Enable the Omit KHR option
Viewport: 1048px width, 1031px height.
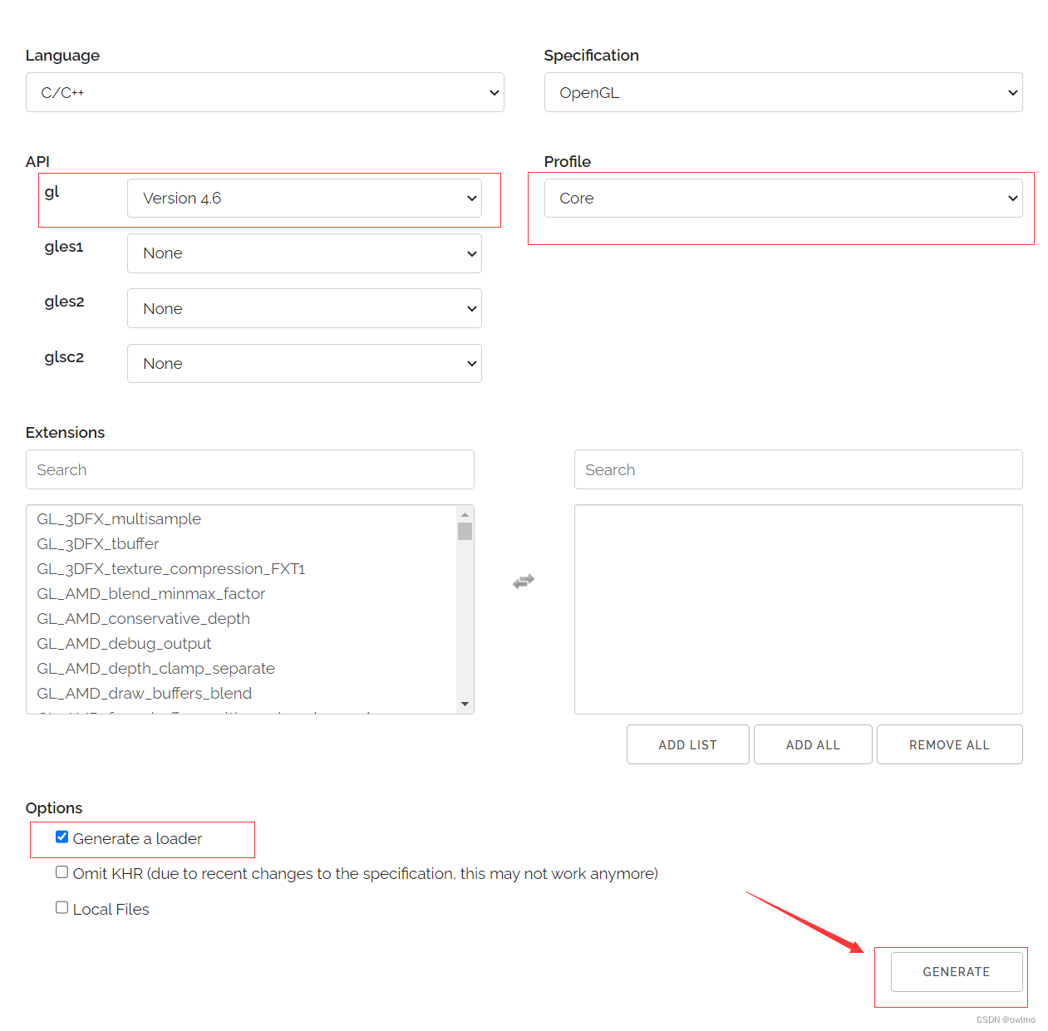pos(62,871)
